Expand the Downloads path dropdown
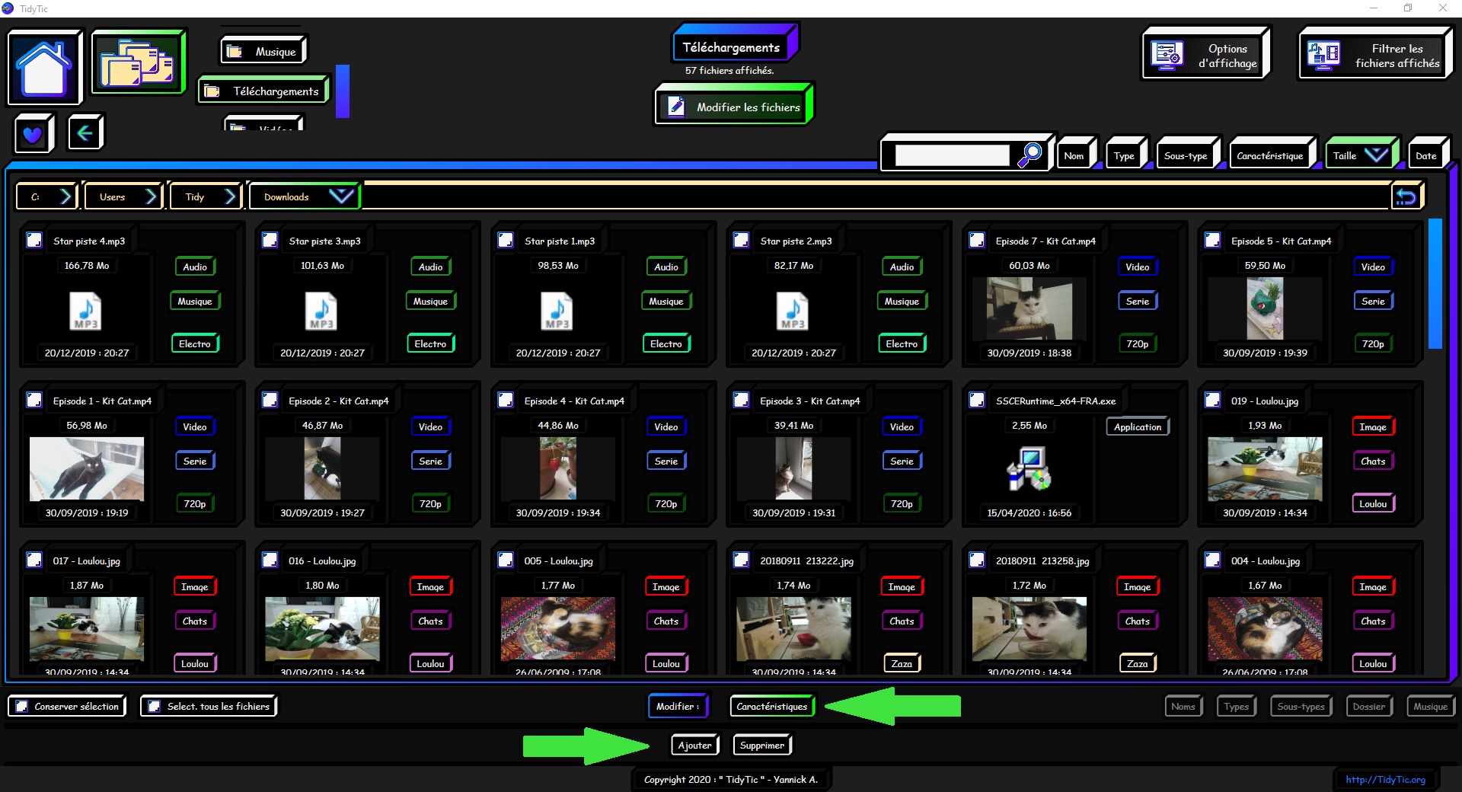1462x792 pixels. pyautogui.click(x=340, y=196)
